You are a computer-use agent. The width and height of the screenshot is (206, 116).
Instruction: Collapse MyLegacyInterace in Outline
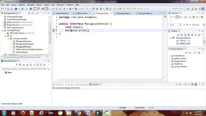click(170, 38)
